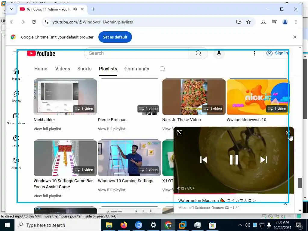Click Set as default button

click(x=115, y=37)
